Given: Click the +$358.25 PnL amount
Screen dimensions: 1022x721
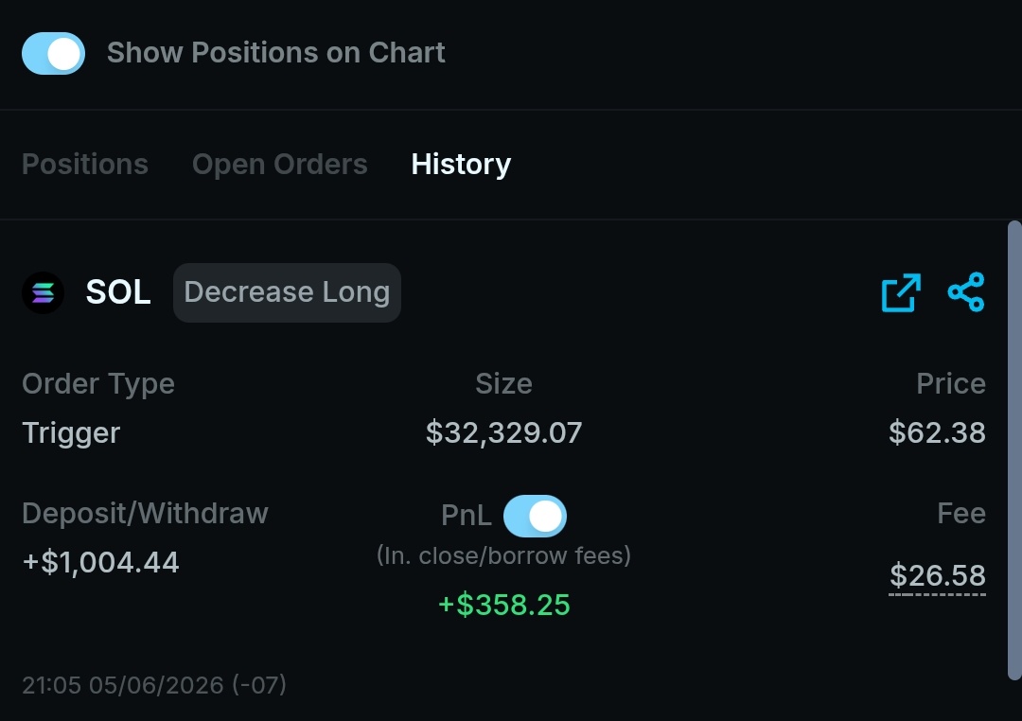Looking at the screenshot, I should (x=503, y=605).
